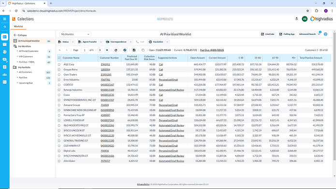Toggle the select-all checkbox in header
This screenshot has height=189, width=336.
(59, 58)
